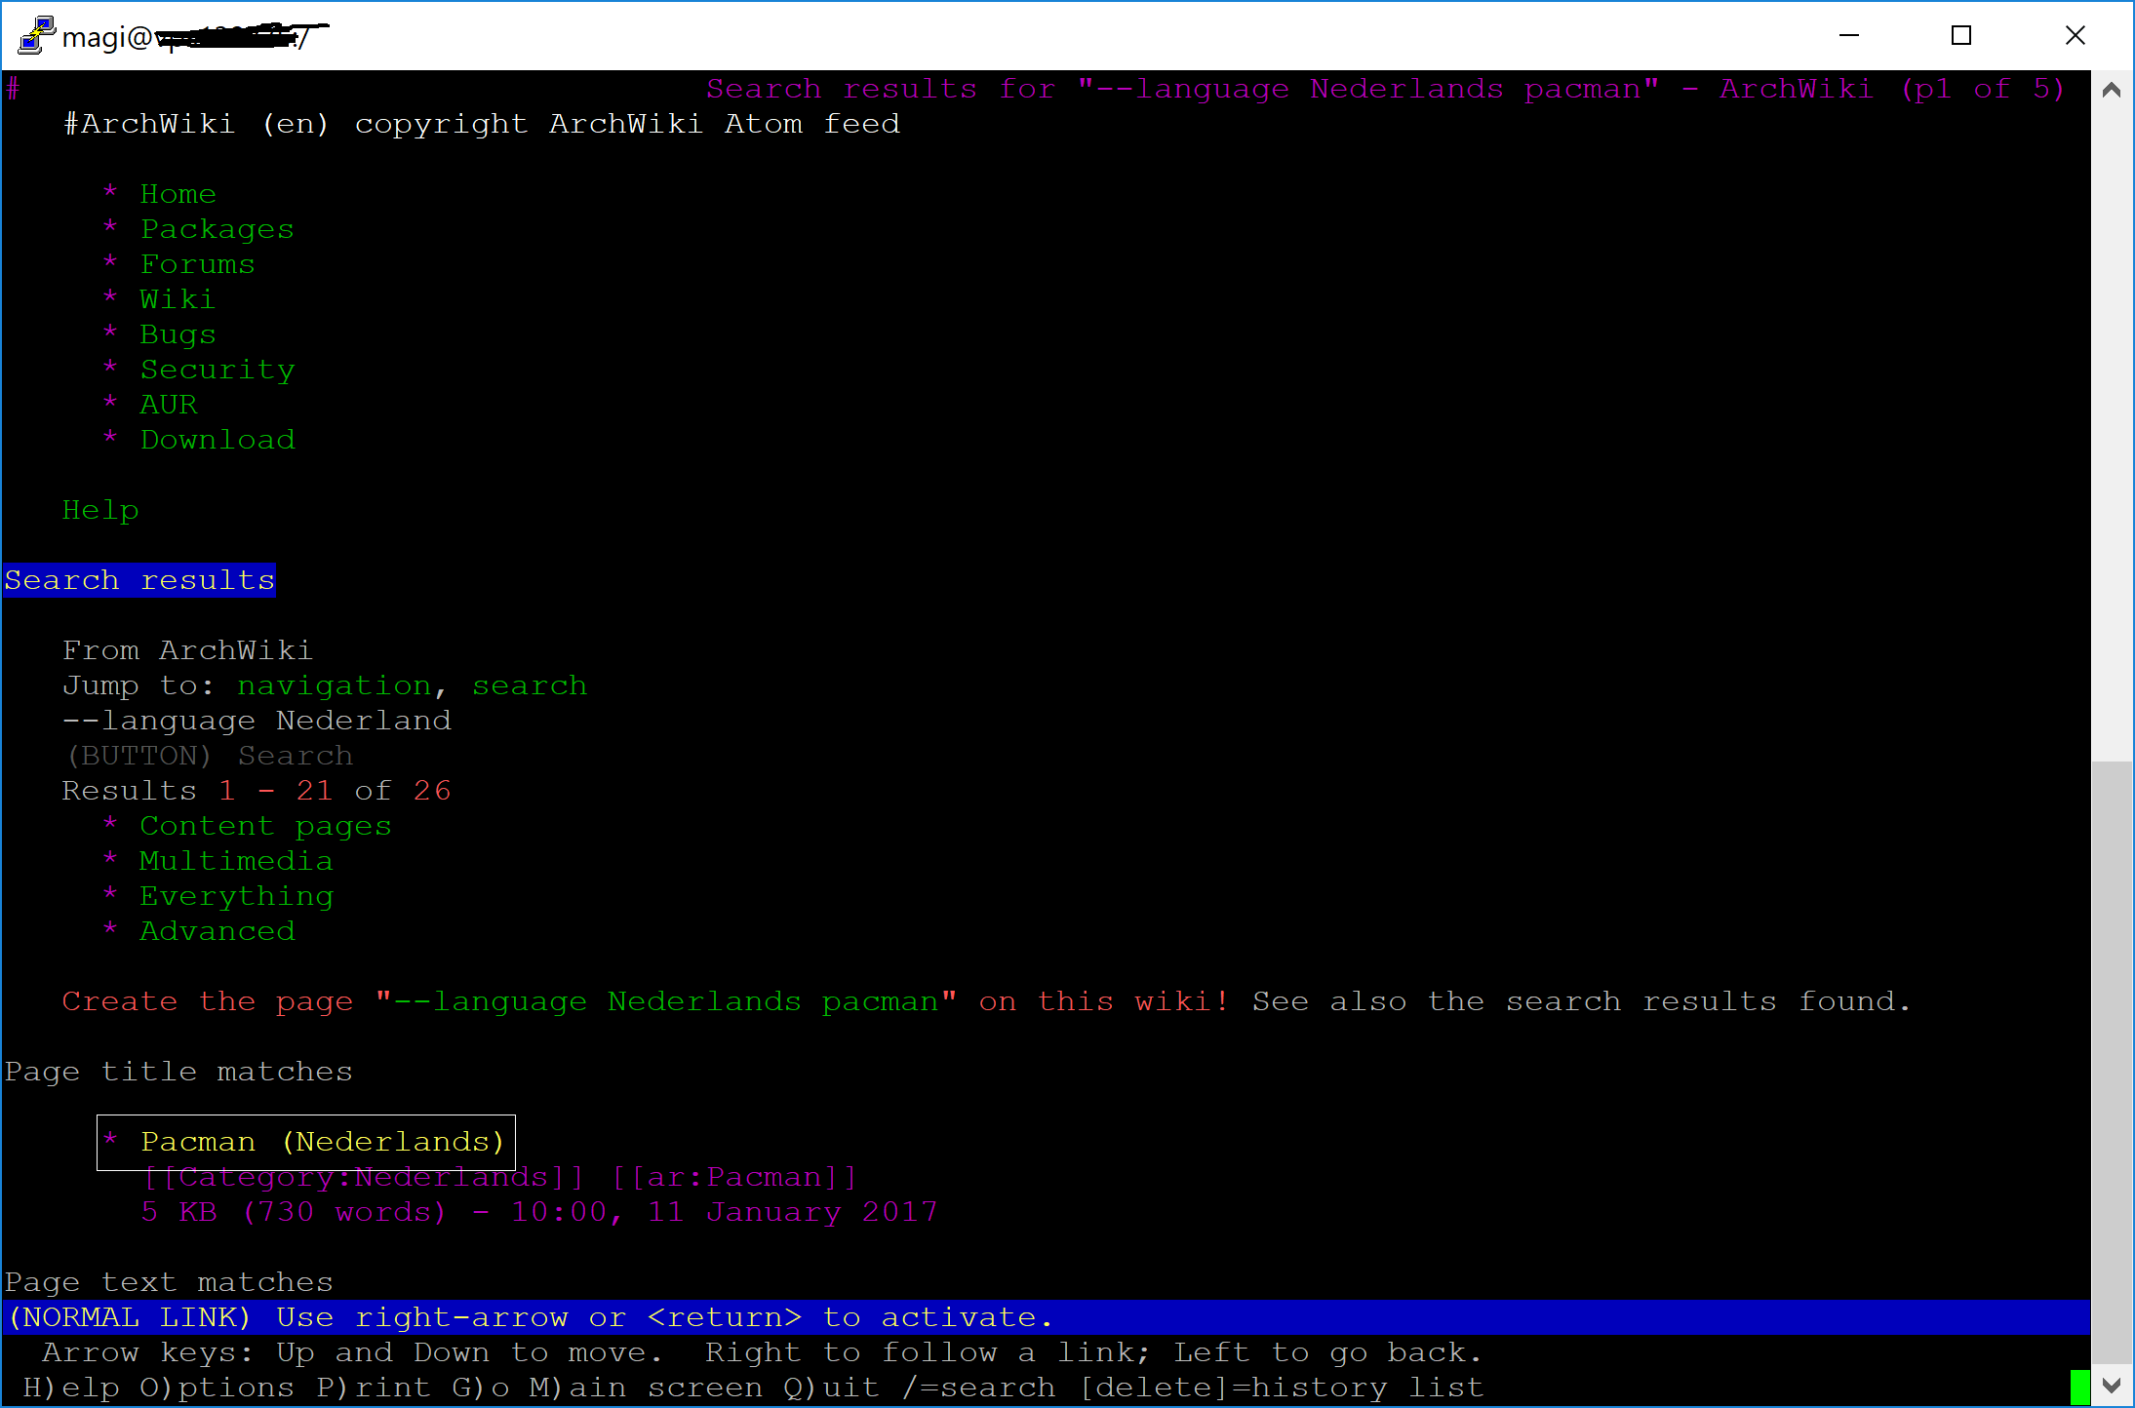2135x1408 pixels.
Task: Follow the Home link
Action: point(178,194)
